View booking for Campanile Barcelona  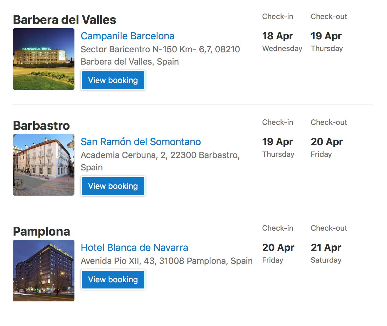pyautogui.click(x=113, y=80)
